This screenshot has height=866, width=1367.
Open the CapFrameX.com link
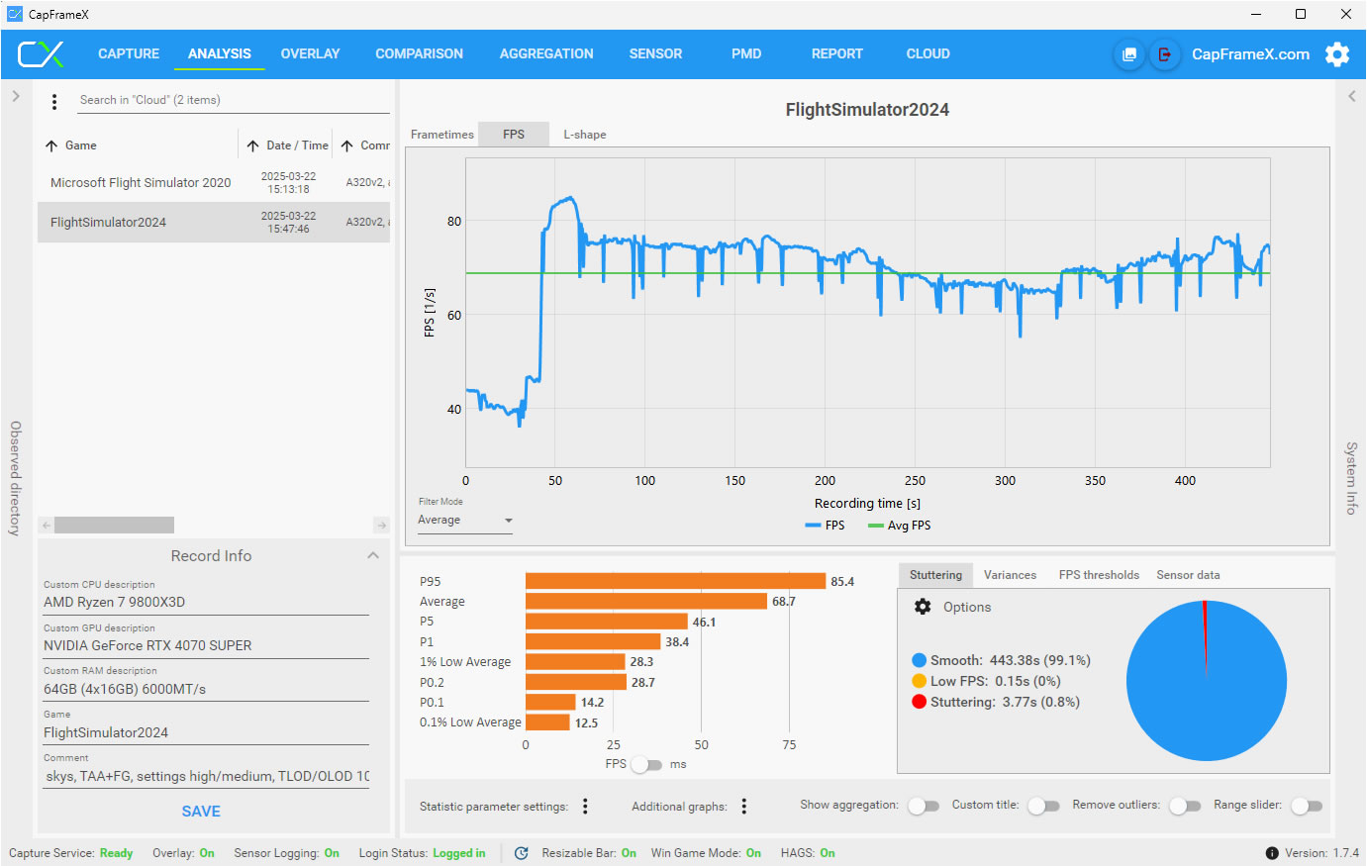point(1250,54)
